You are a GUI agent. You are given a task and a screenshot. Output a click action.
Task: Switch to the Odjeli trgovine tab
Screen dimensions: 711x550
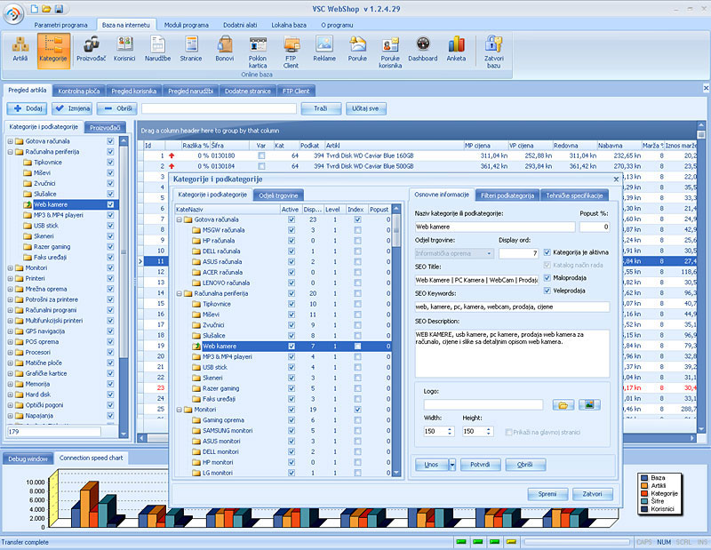point(278,195)
